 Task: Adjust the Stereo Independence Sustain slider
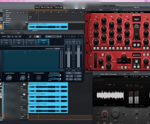pyautogui.click(x=54, y=79)
